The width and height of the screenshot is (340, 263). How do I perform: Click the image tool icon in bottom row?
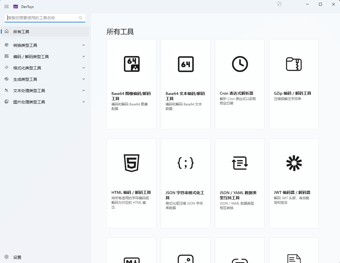pos(186,258)
